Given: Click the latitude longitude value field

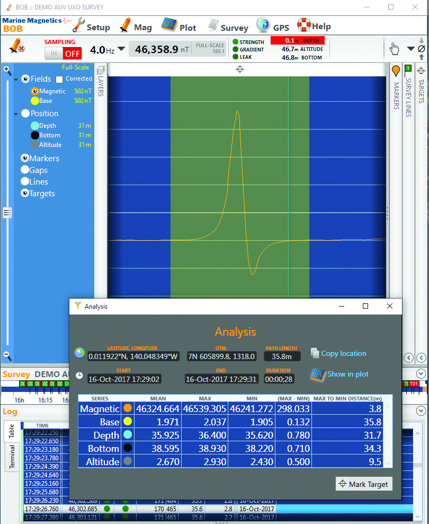Looking at the screenshot, I should [x=133, y=356].
